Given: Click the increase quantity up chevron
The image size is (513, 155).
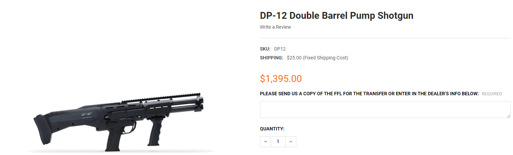Looking at the screenshot, I should 290,141.
